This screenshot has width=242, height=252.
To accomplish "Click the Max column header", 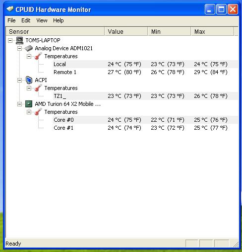I will tap(212, 31).
